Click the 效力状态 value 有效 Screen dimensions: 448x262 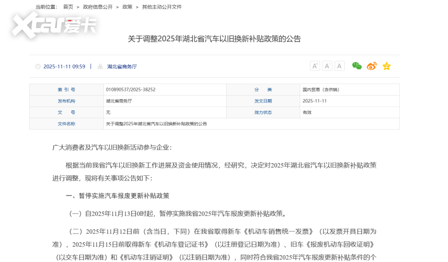point(307,113)
